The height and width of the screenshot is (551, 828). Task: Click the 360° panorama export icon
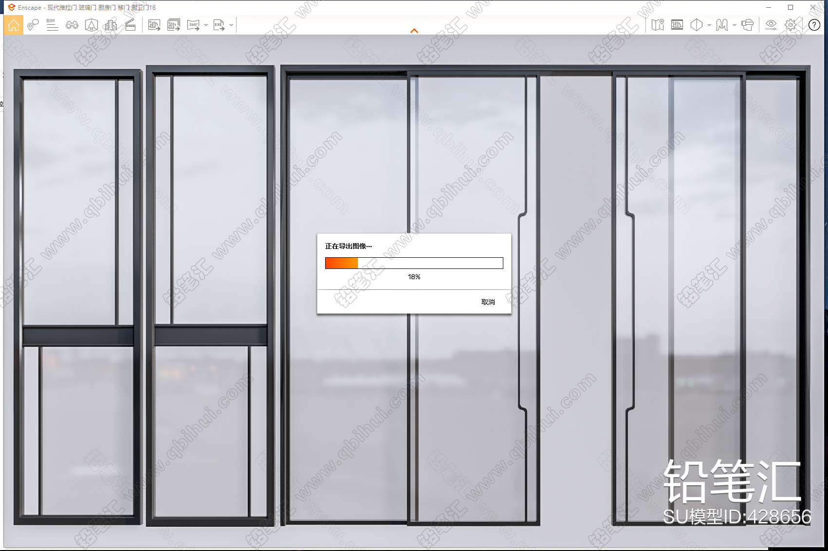194,25
